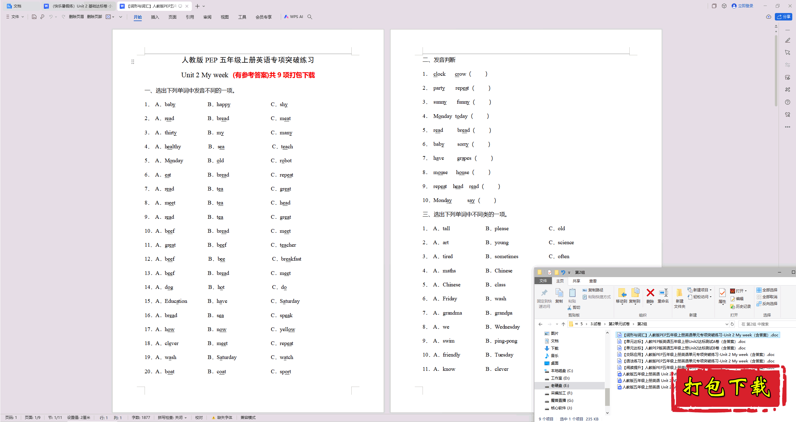
Task: Click the package cube icon in WPS title bar
Action: (x=724, y=6)
